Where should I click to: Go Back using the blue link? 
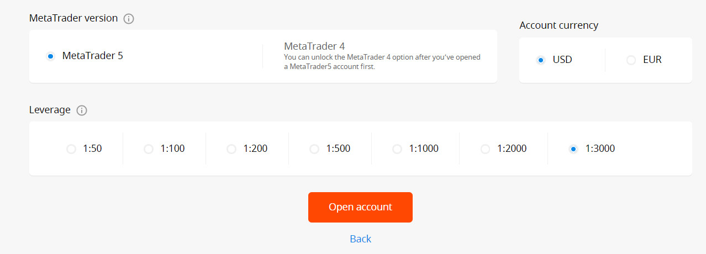(360, 239)
